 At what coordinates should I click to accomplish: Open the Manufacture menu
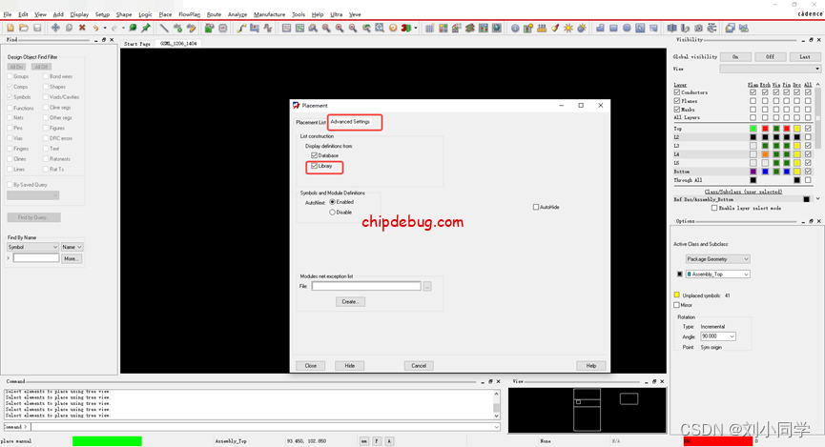pos(269,14)
